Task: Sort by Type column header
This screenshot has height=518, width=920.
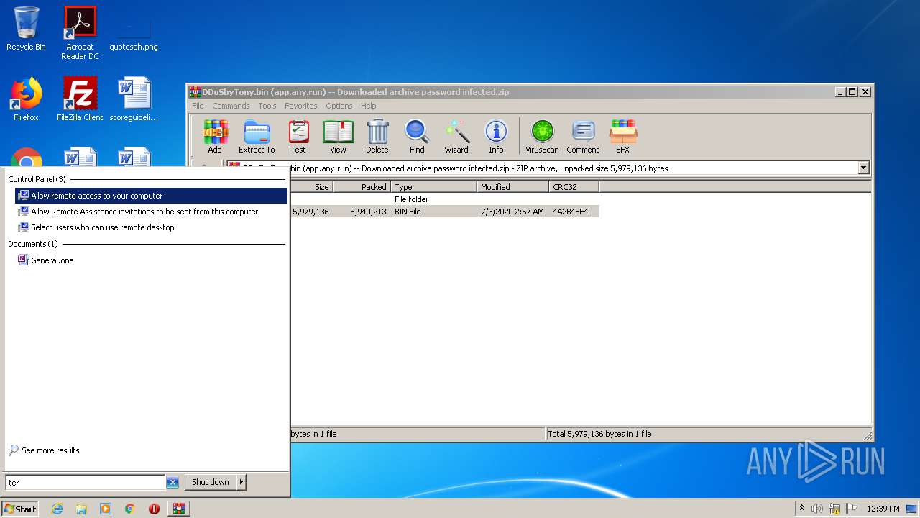Action: [433, 187]
